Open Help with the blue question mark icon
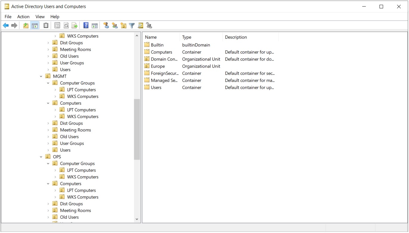 click(x=86, y=26)
